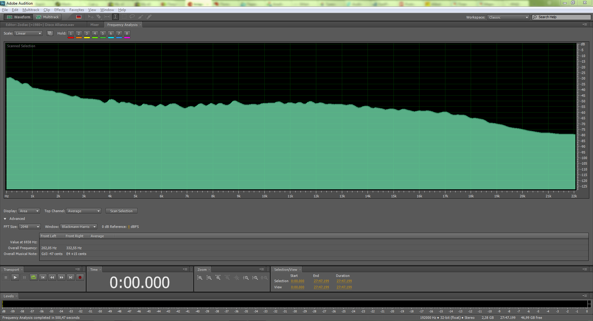The image size is (593, 321).
Task: Click Zoom In Amplitude icon
Action: 200,278
